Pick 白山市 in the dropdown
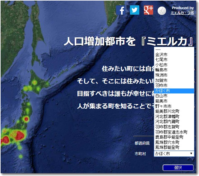The image size is (199, 176). [161, 96]
